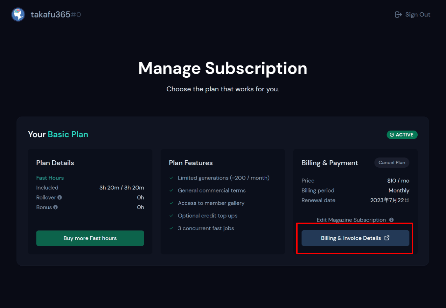Click the user avatar icon

tap(18, 15)
